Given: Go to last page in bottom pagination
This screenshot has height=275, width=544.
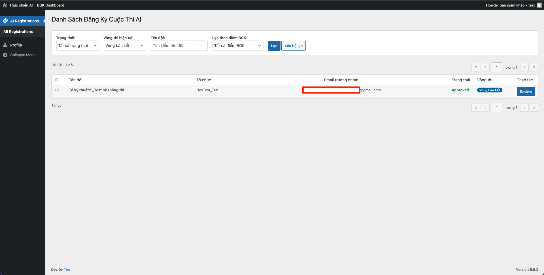Looking at the screenshot, I should tap(534, 107).
